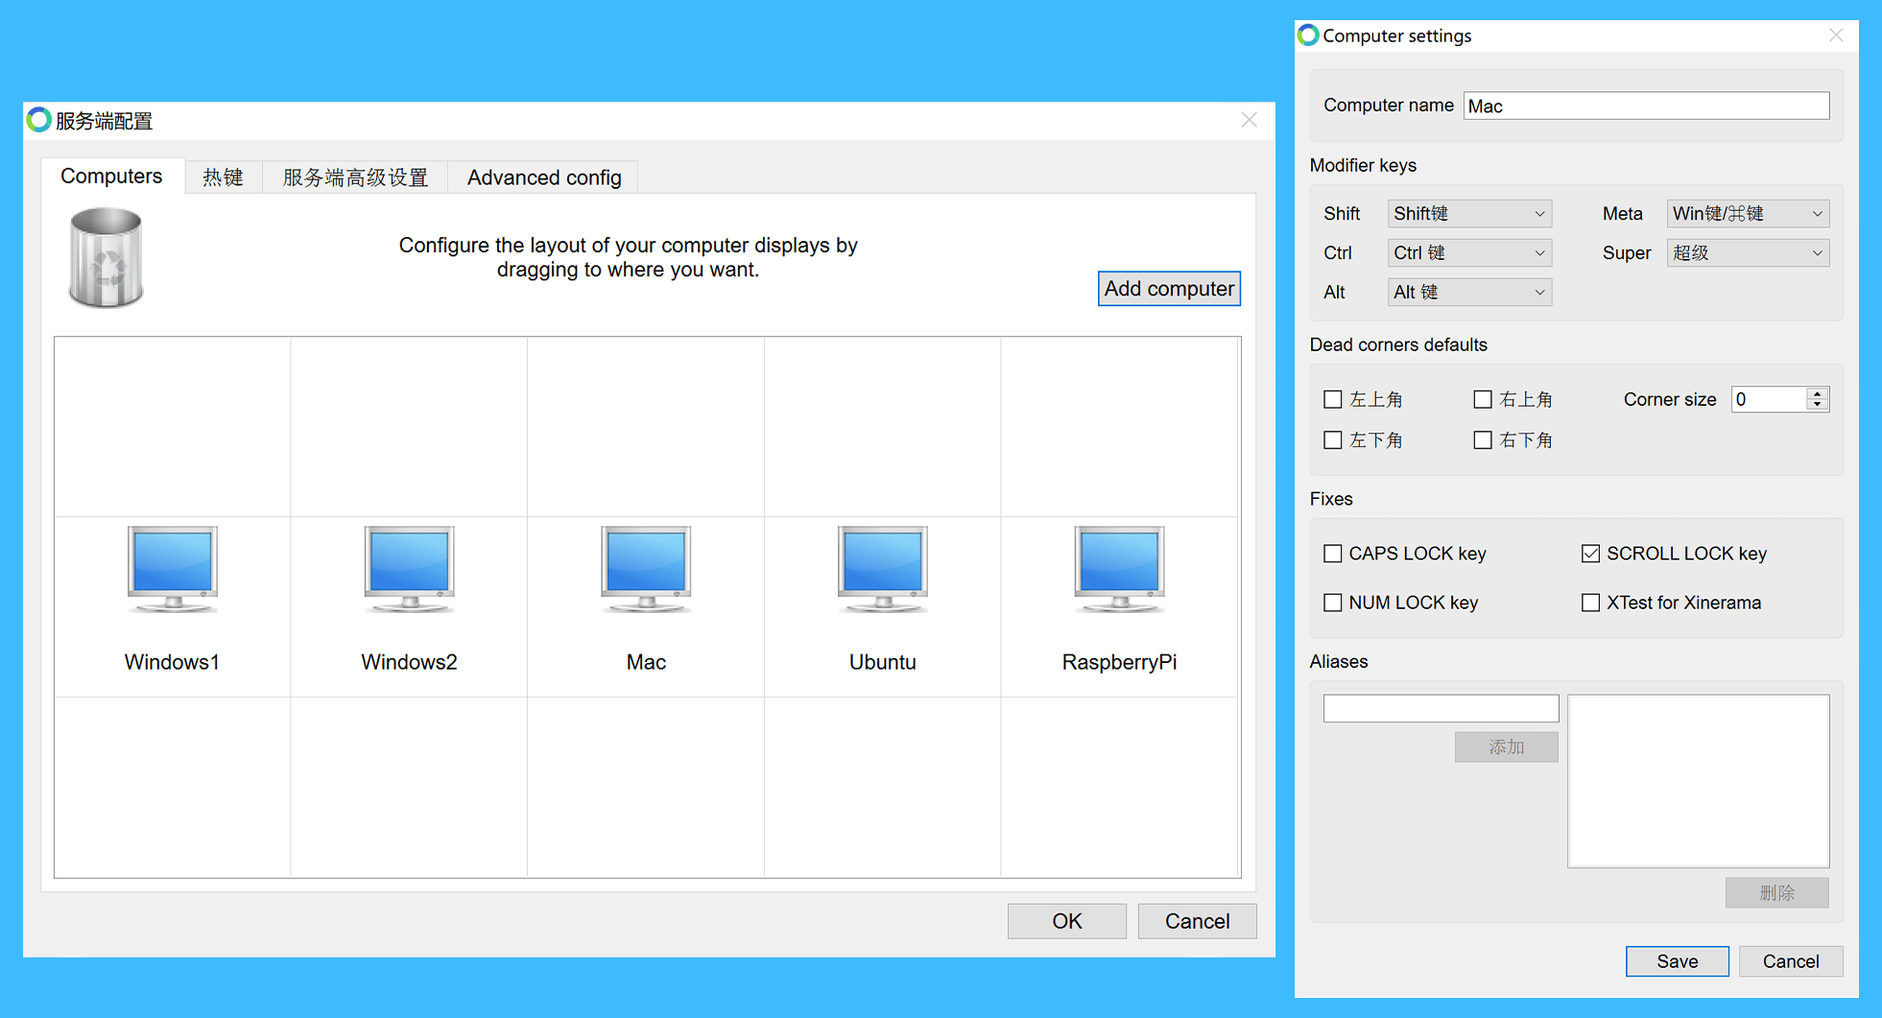Increase Corner size with the up arrow

click(1817, 393)
